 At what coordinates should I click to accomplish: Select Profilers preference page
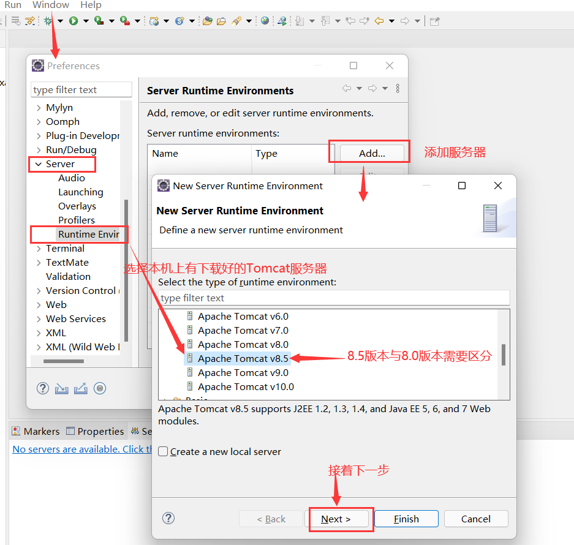[x=77, y=220]
